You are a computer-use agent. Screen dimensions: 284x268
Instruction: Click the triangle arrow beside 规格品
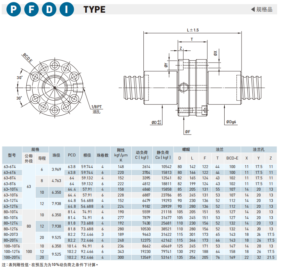pyautogui.click(x=253, y=9)
